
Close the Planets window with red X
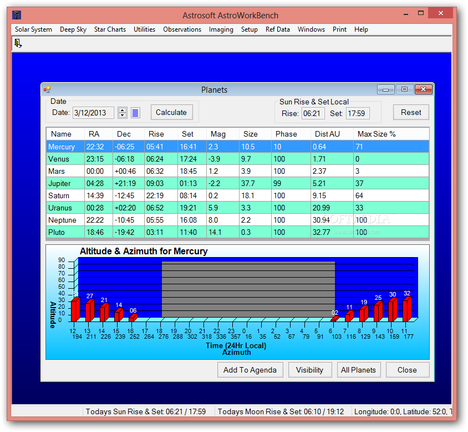(x=423, y=89)
